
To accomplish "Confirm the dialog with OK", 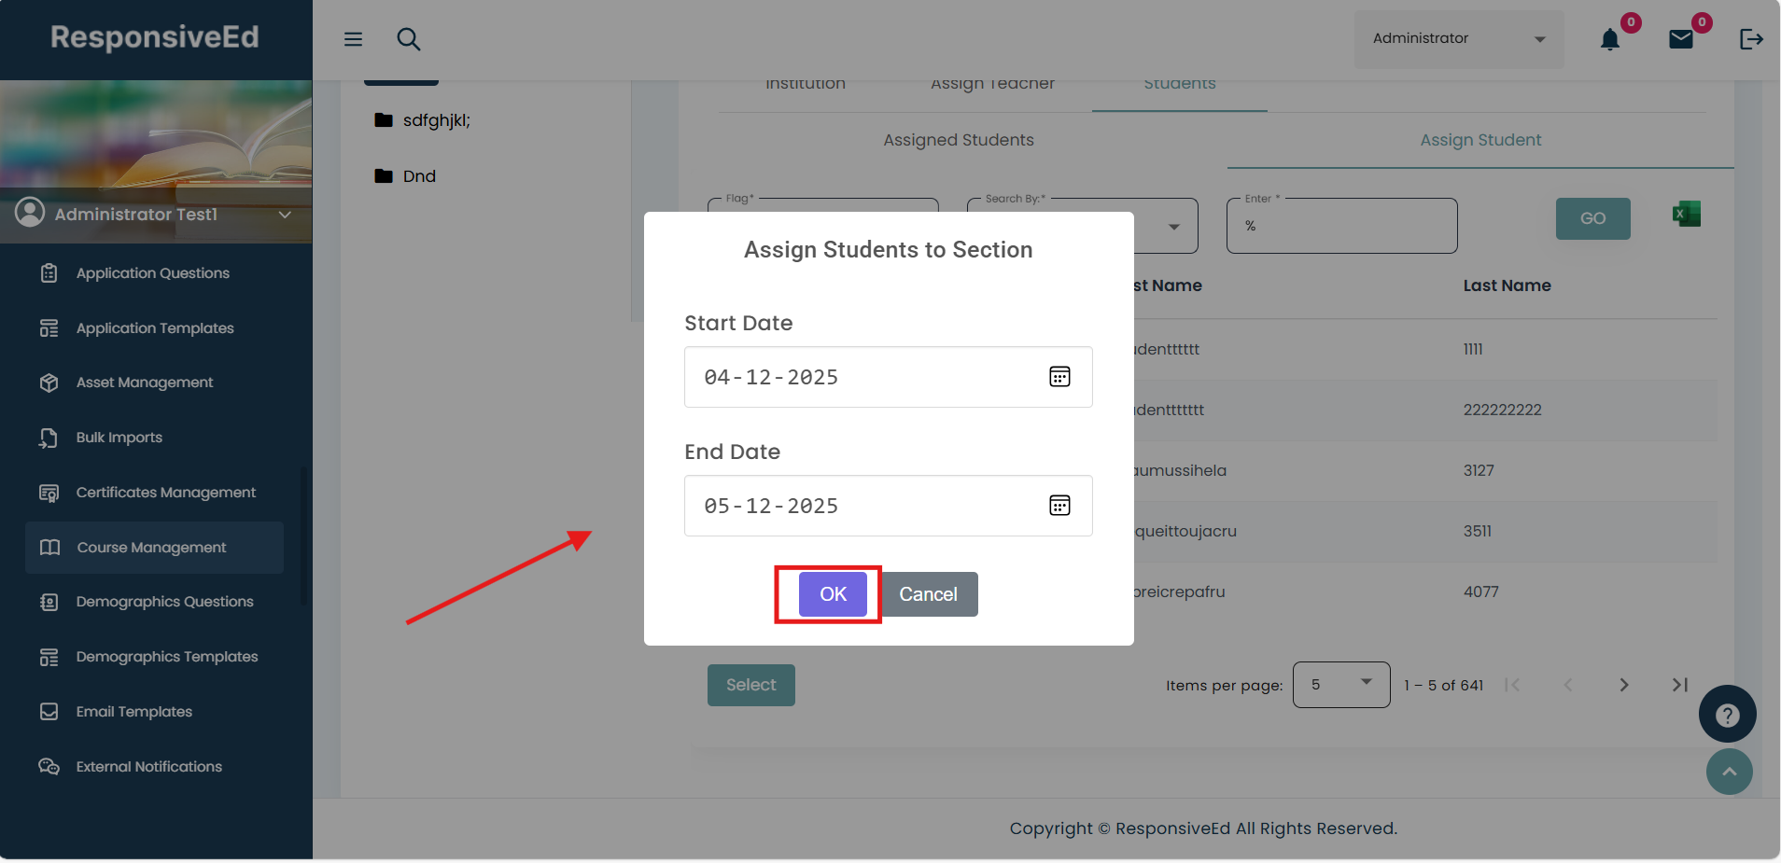I will click(x=833, y=594).
